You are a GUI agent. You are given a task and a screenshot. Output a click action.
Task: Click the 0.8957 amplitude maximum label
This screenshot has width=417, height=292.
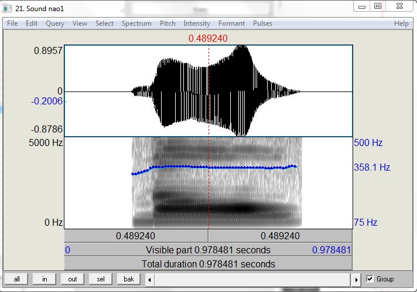click(48, 50)
